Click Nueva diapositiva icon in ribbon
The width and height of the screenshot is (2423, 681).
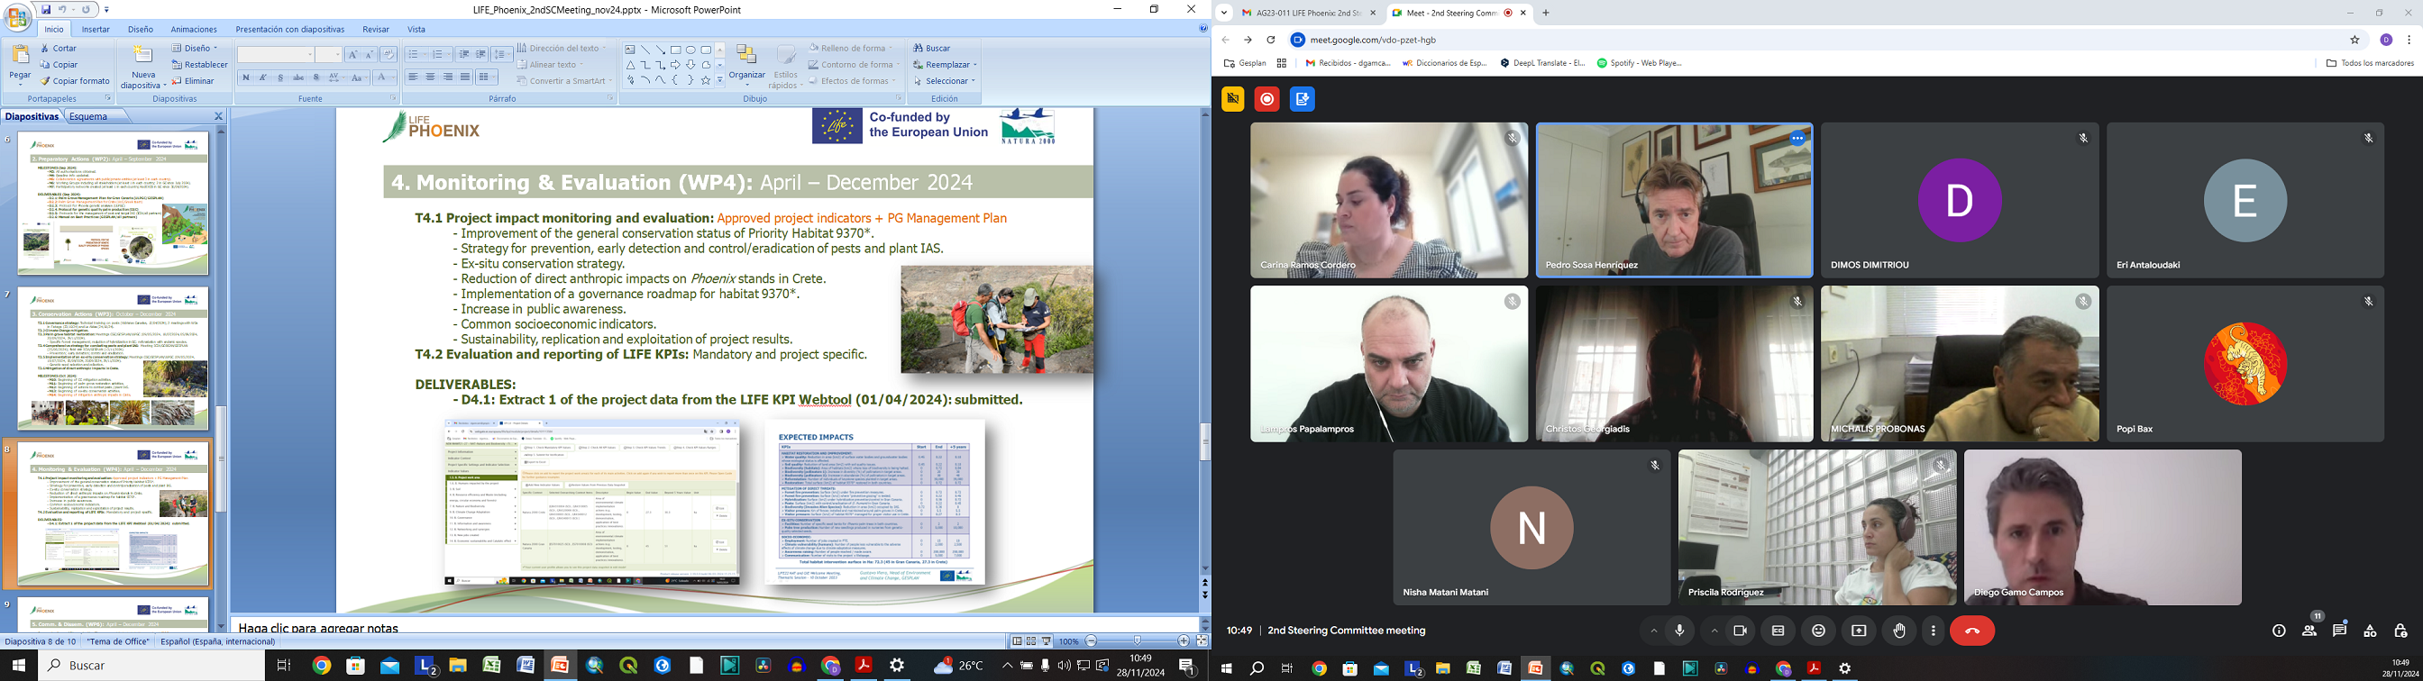[x=143, y=58]
